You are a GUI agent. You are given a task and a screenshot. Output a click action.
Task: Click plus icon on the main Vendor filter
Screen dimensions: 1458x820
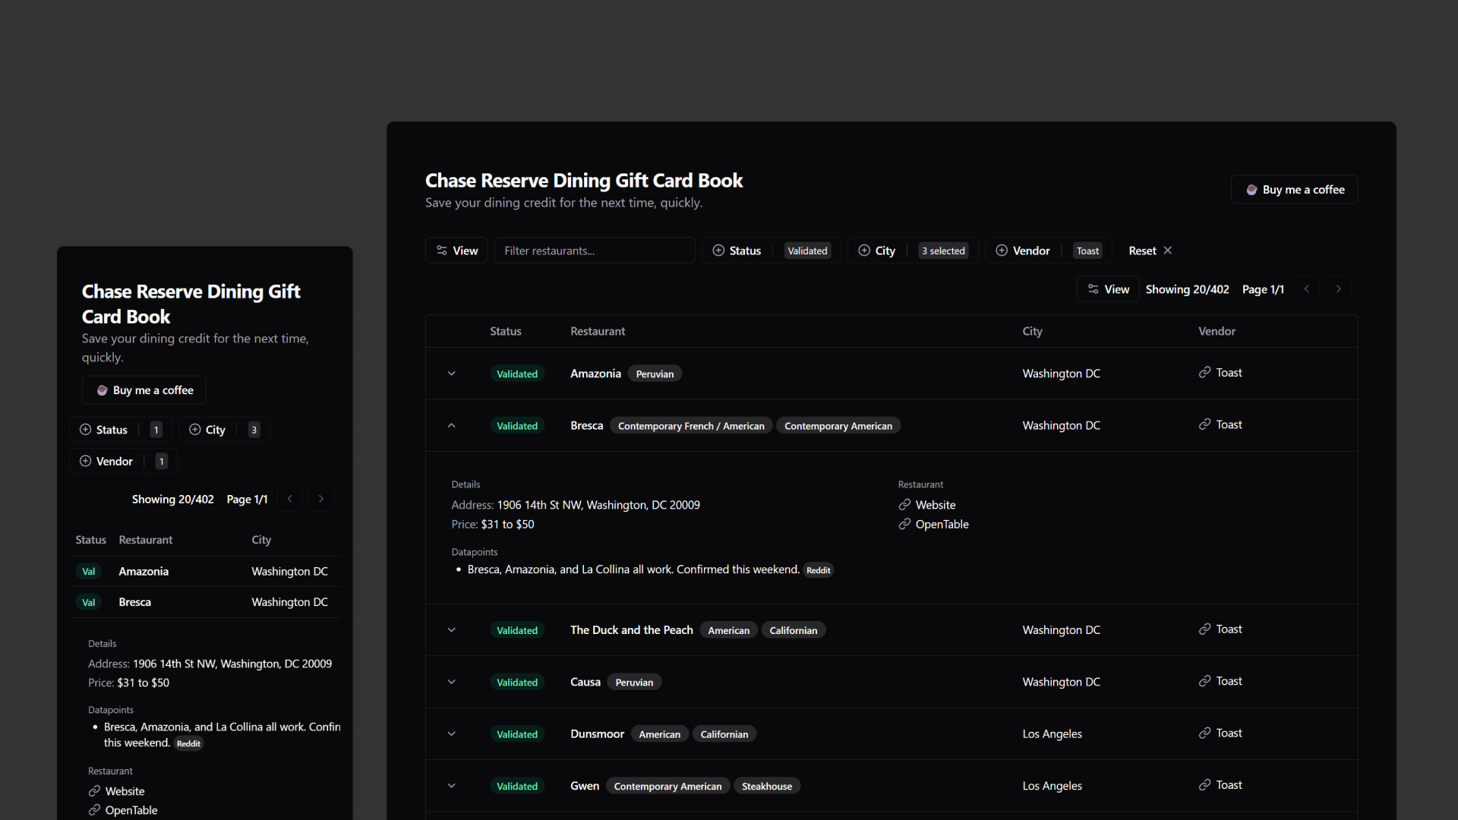pos(1002,251)
